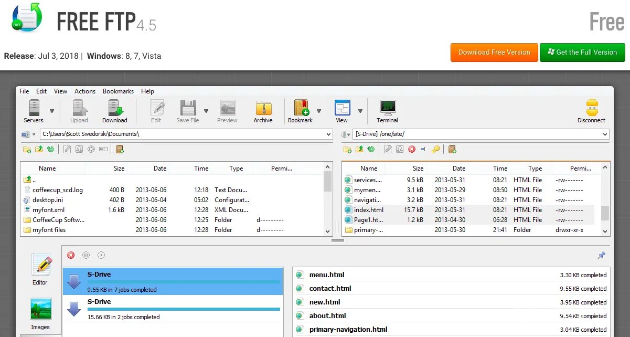Viewport: 630px width, 337px height.
Task: Open the Servers manager icon
Action: tap(34, 108)
